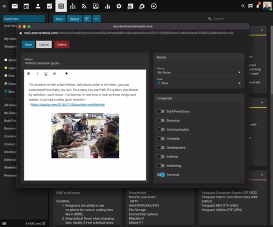The width and height of the screenshot is (273, 227).
Task: Open the Contacts section icon
Action: tap(38, 6)
